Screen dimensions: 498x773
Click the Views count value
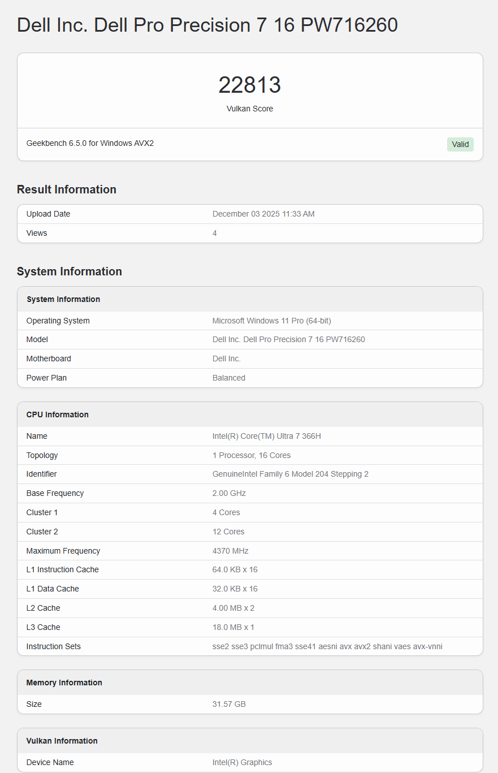coord(214,232)
